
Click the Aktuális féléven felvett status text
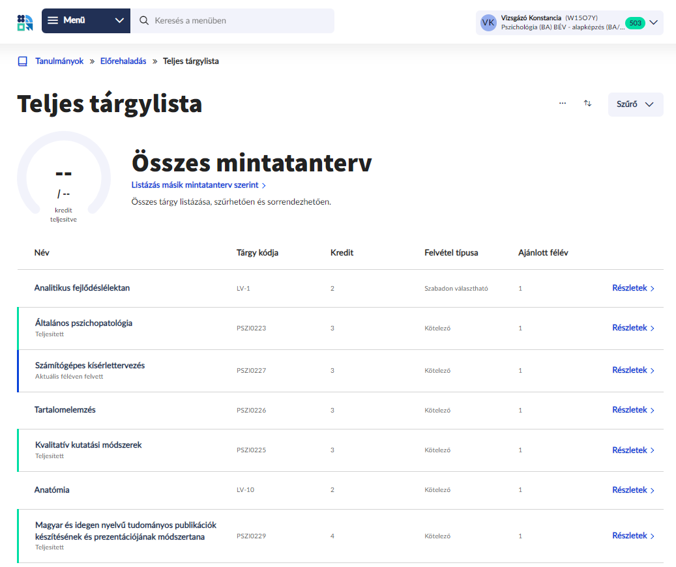coord(69,377)
